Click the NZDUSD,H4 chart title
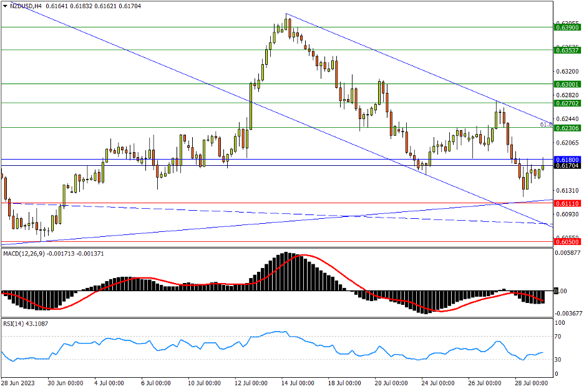 tap(26, 6)
